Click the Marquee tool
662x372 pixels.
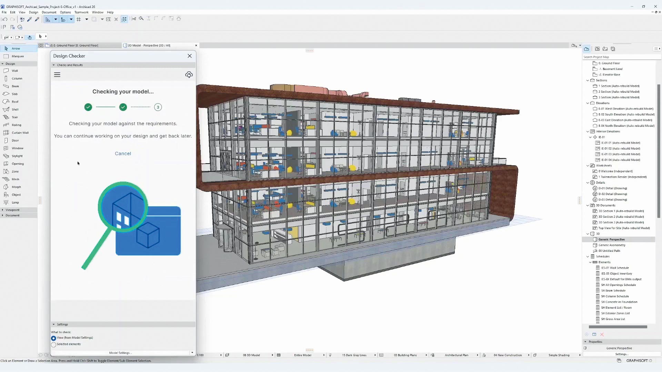(x=17, y=56)
